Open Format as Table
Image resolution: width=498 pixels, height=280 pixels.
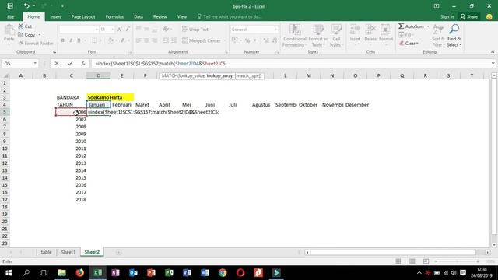point(318,36)
